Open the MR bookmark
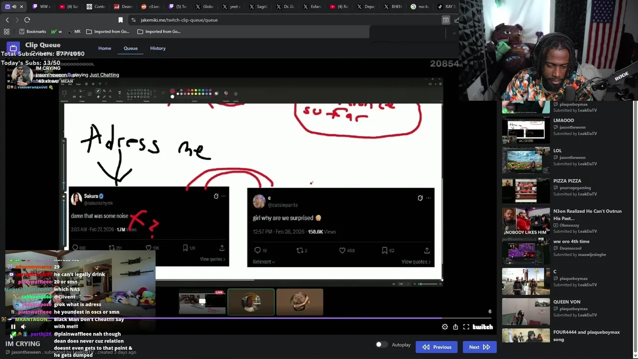Screen dimensions: 638x359 click(73, 31)
